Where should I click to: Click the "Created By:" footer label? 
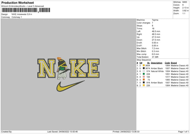pyautogui.click(x=7, y=132)
